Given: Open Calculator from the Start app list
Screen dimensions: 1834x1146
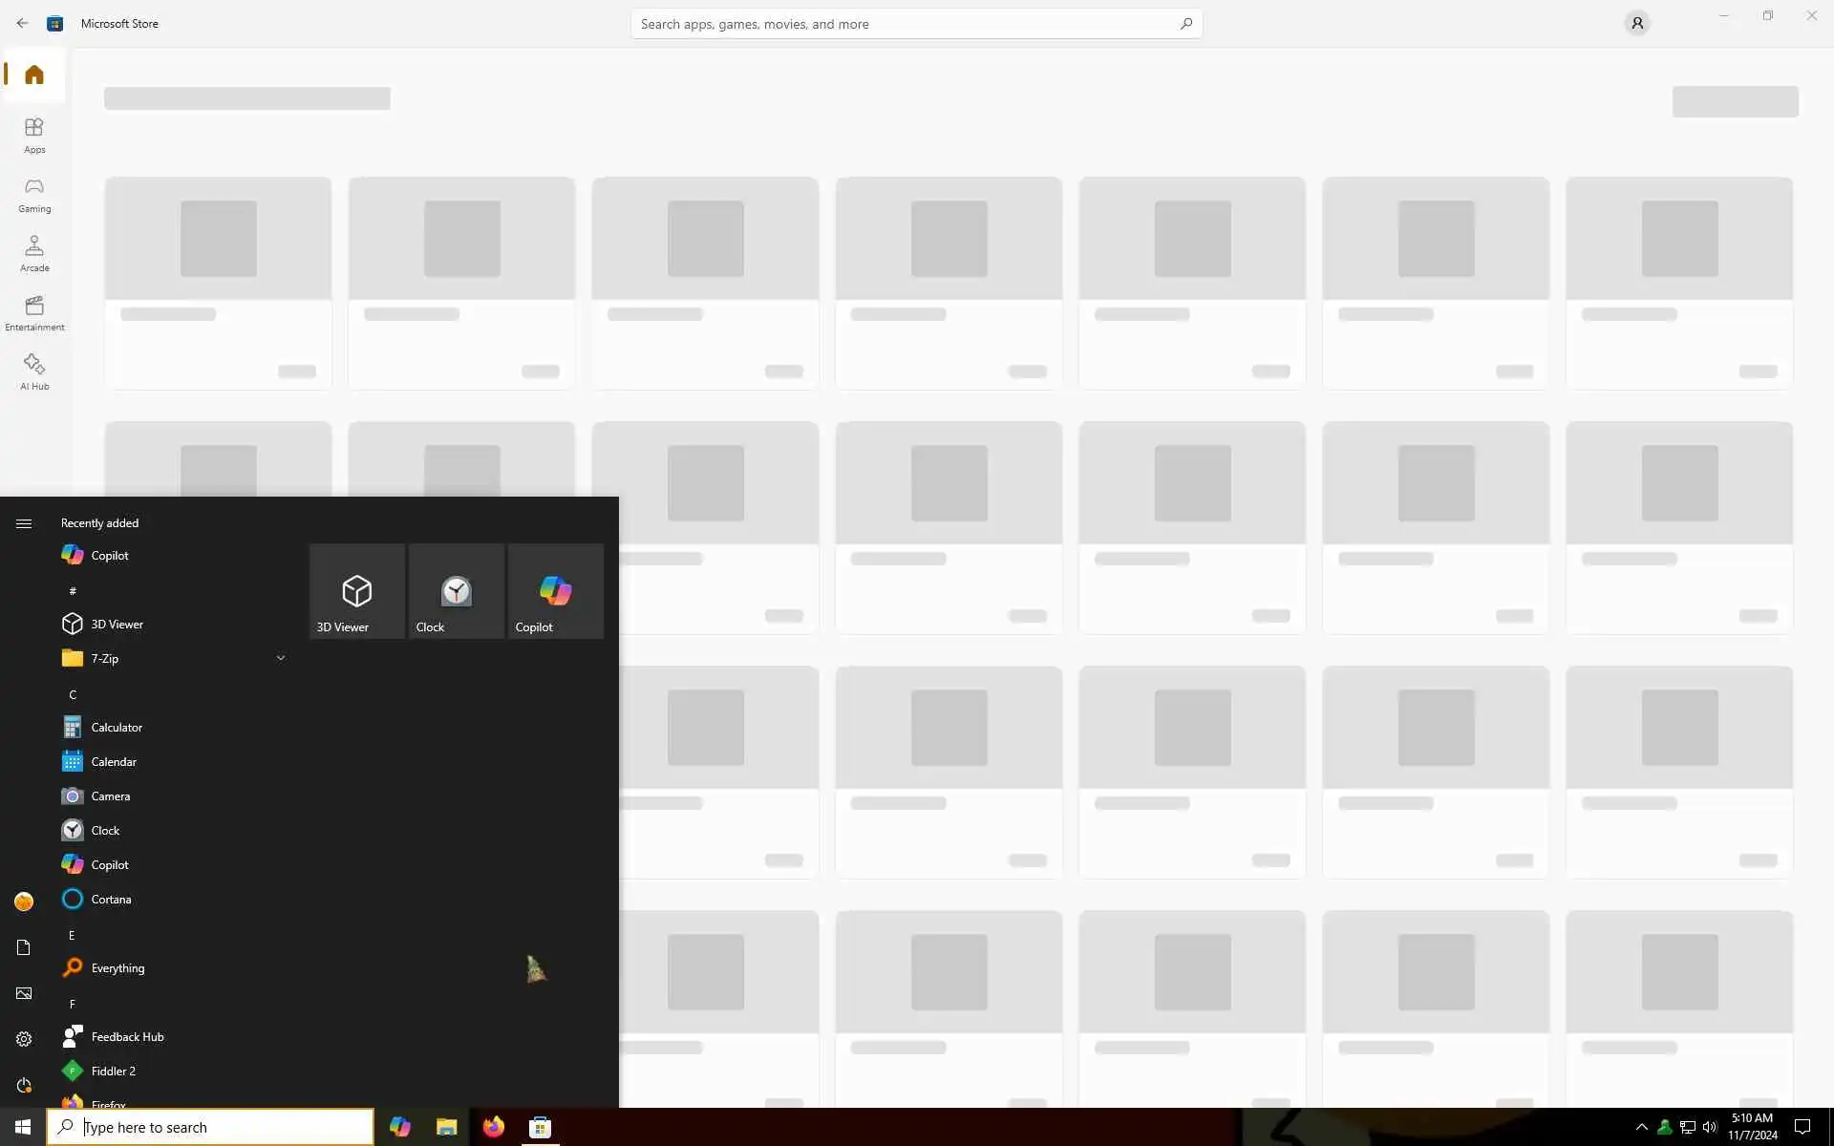Looking at the screenshot, I should [117, 728].
